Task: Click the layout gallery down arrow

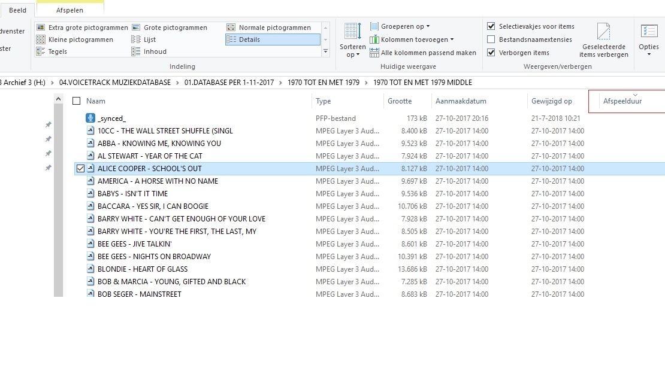Action: click(x=326, y=39)
